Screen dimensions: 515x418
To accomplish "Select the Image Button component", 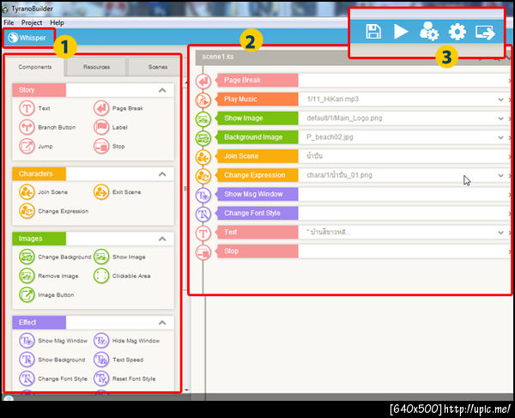I will [46, 295].
